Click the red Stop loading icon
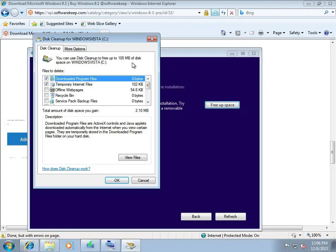Screen dimensions: 336x252 231,13
